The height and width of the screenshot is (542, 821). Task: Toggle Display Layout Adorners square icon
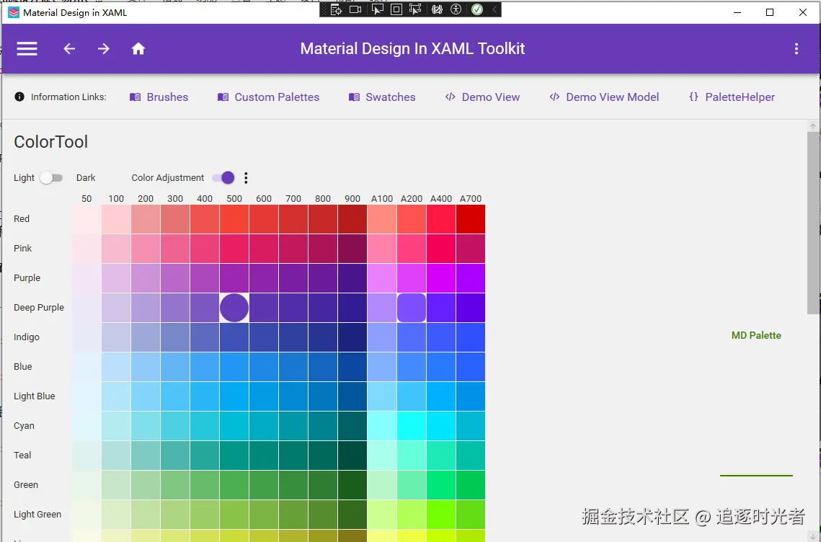[396, 9]
